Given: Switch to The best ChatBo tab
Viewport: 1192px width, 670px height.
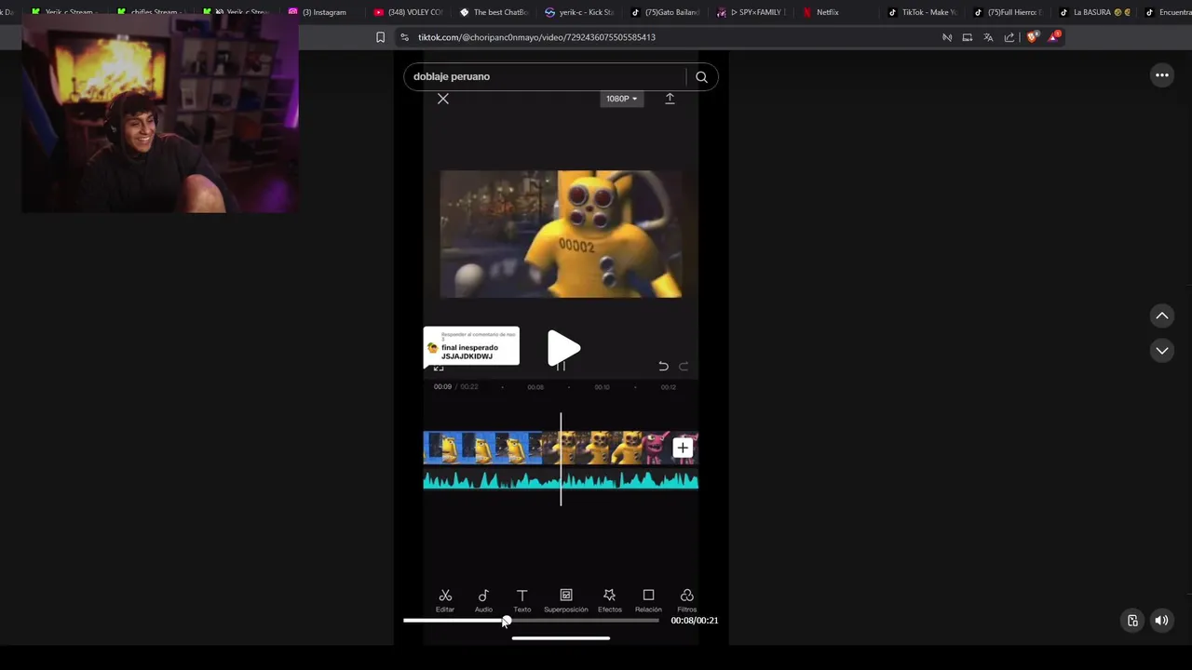Looking at the screenshot, I should tap(494, 12).
